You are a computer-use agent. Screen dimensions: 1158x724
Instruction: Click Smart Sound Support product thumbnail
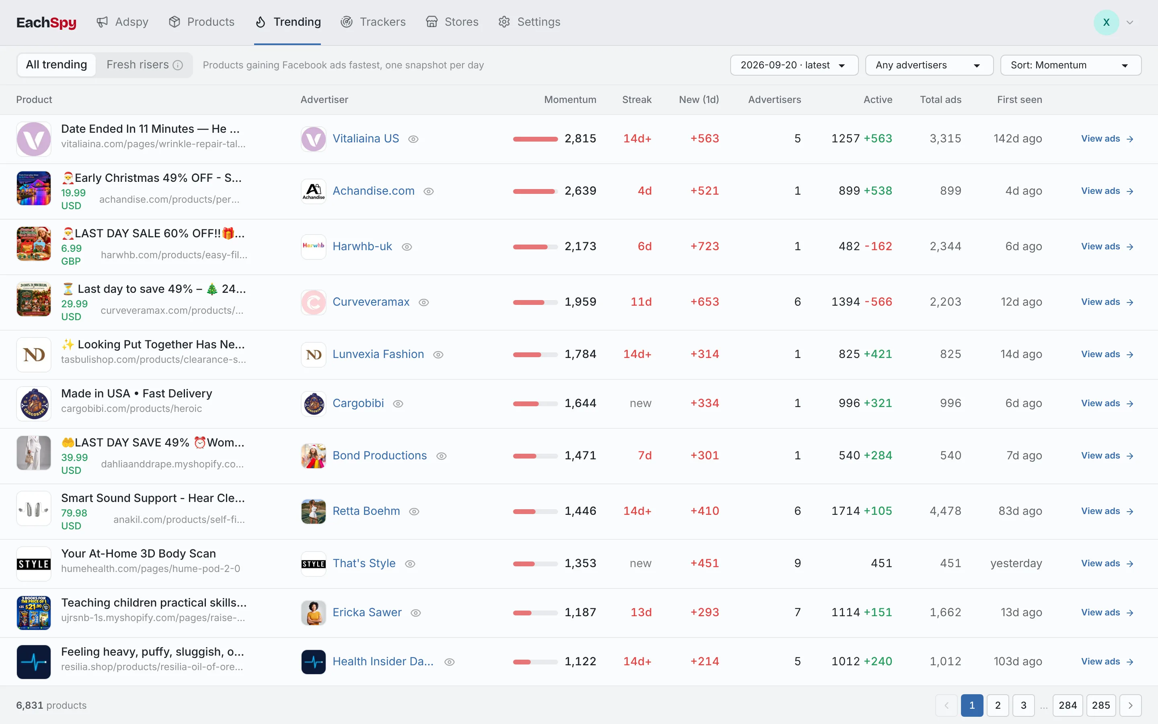tap(33, 508)
